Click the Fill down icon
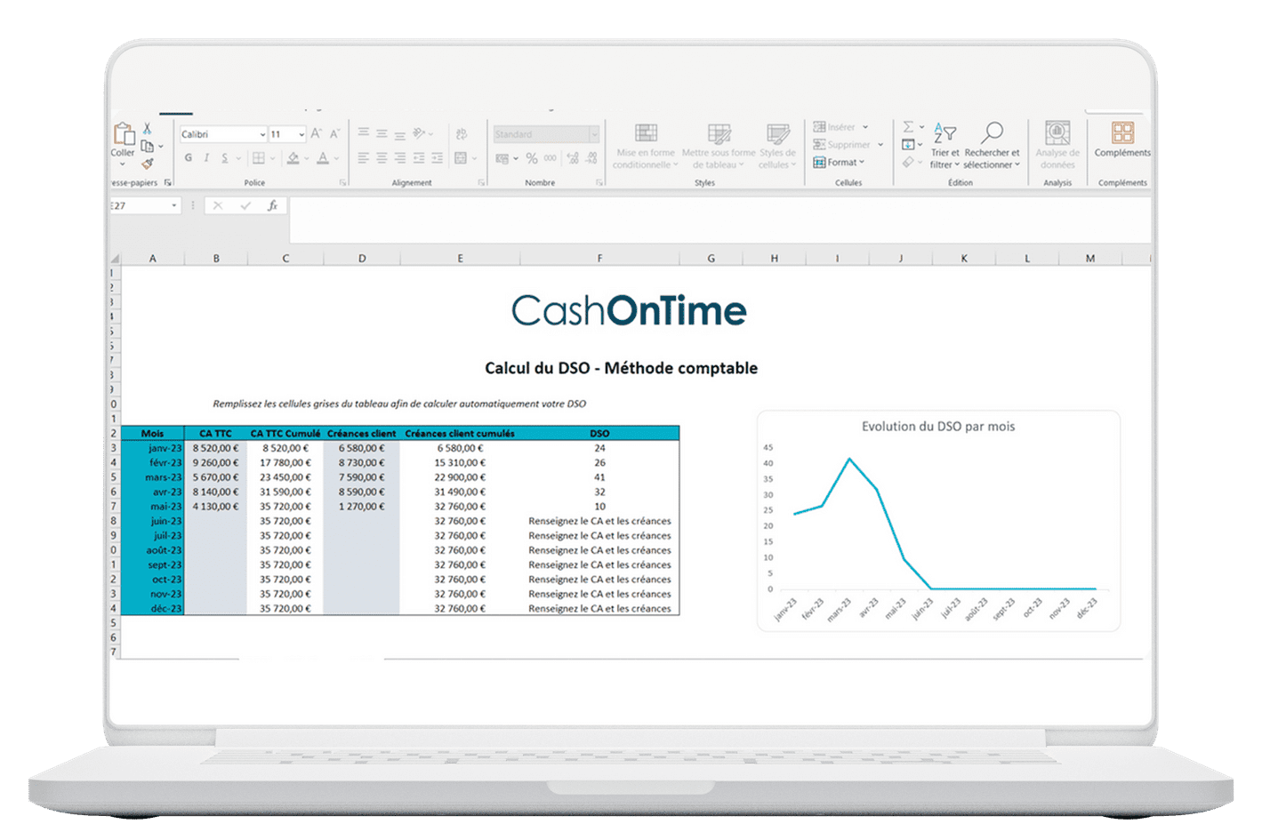The image size is (1270, 832). coord(908,145)
